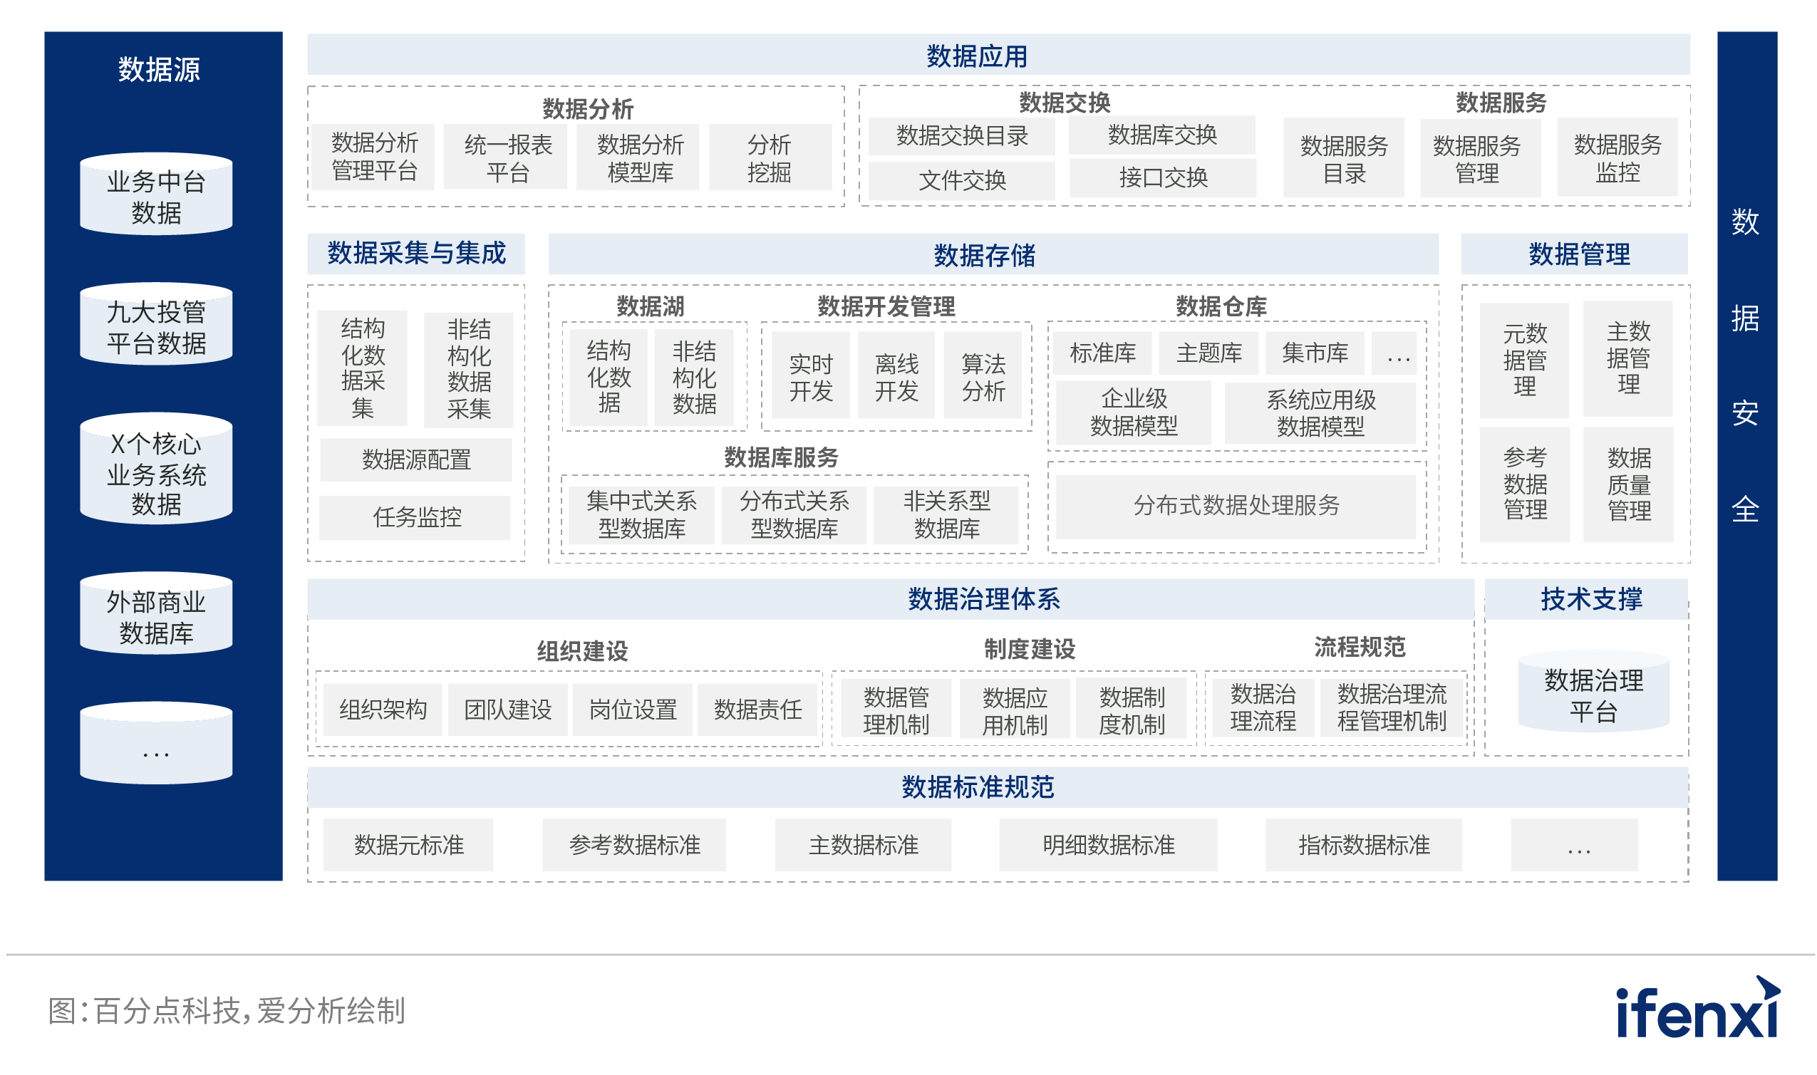Click the 统一报表平台 box
The height and width of the screenshot is (1075, 1817).
[505, 157]
